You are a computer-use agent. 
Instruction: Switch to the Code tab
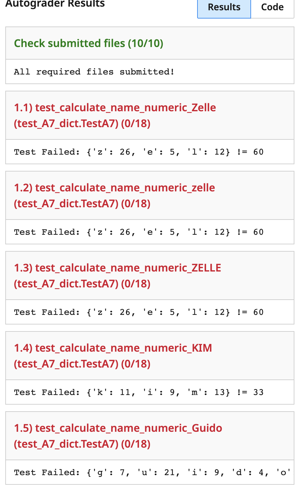point(272,7)
